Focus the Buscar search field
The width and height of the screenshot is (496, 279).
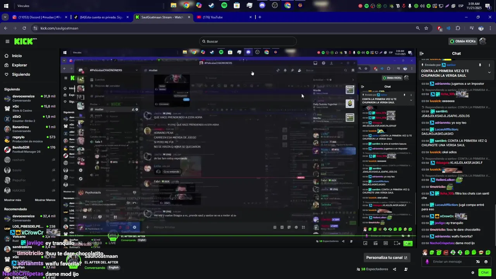click(248, 41)
